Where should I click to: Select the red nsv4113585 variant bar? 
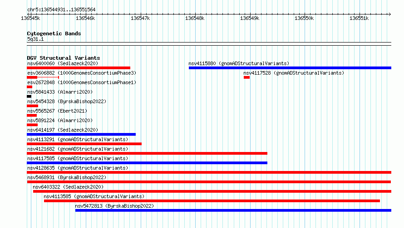212,201
